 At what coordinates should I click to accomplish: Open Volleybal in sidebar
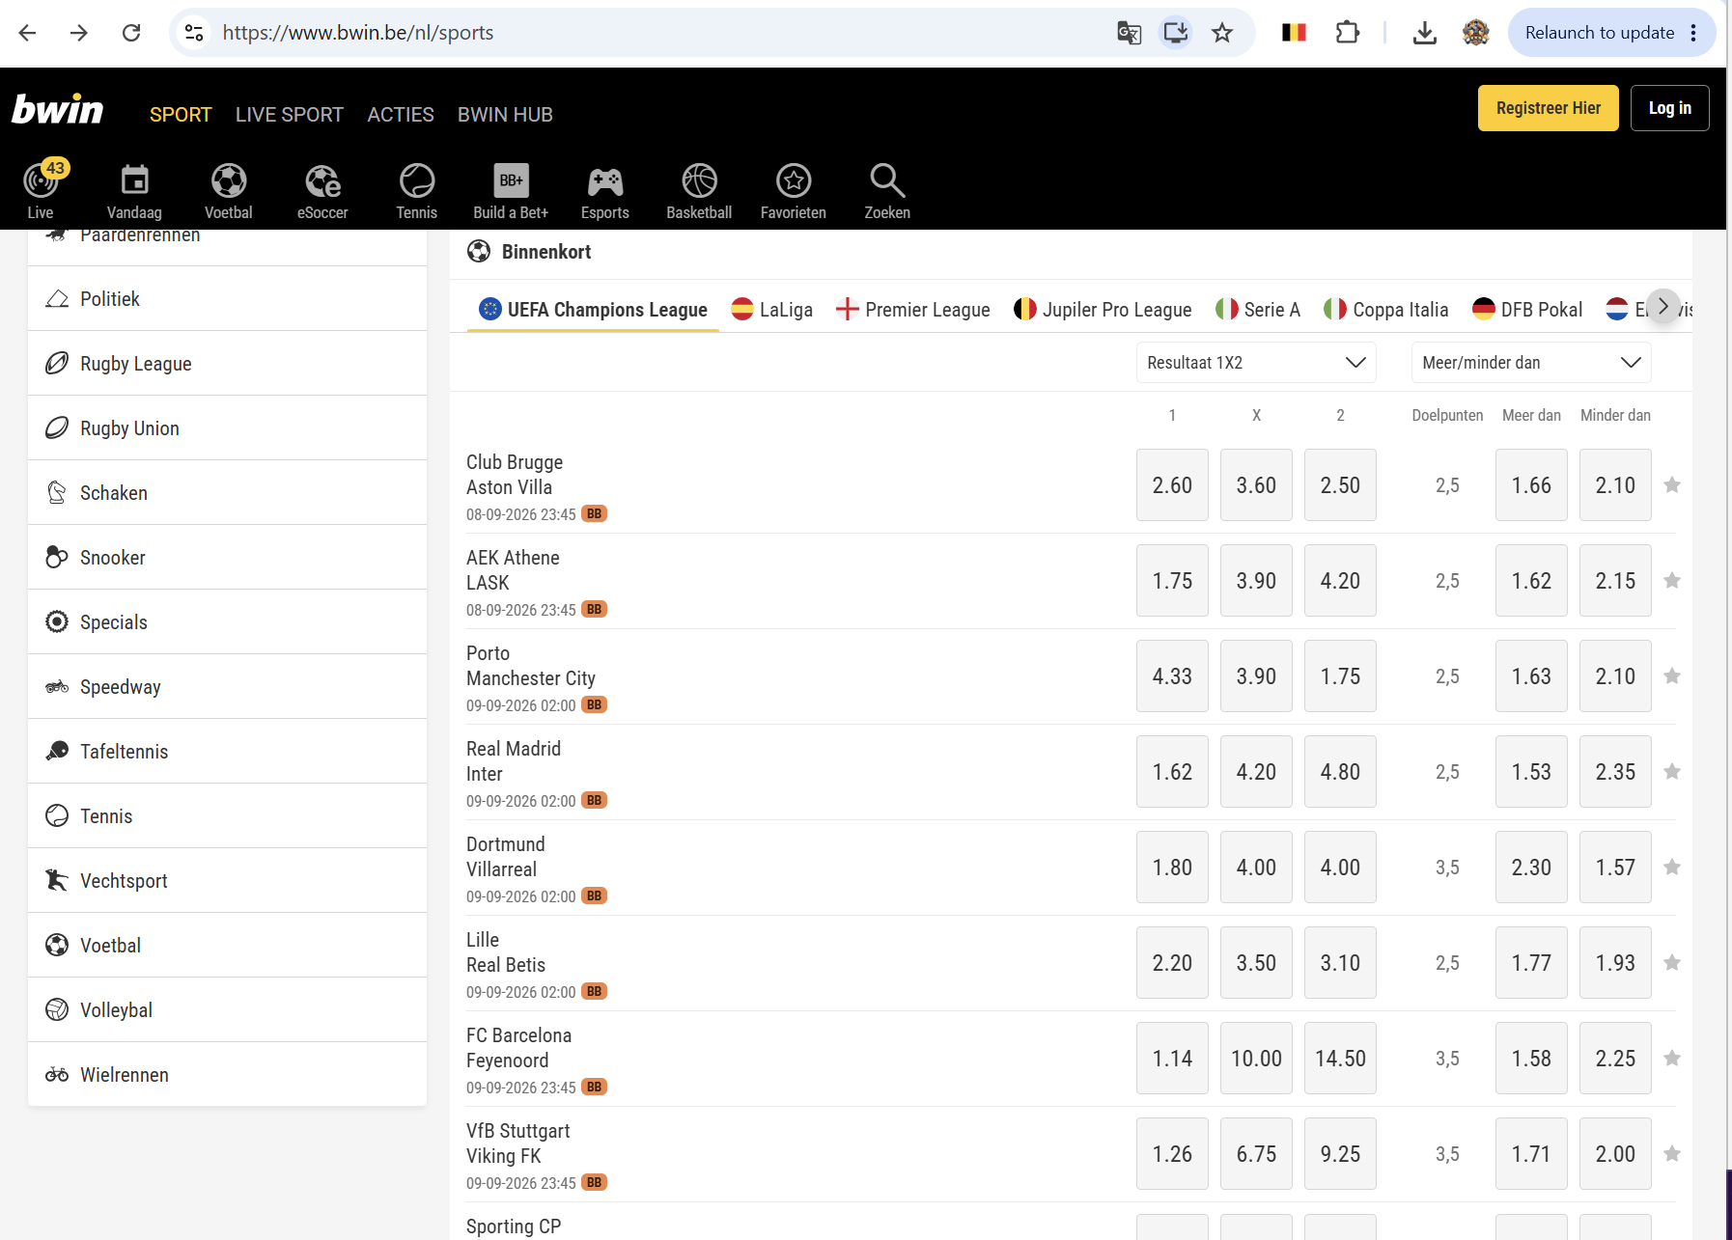(x=228, y=1010)
